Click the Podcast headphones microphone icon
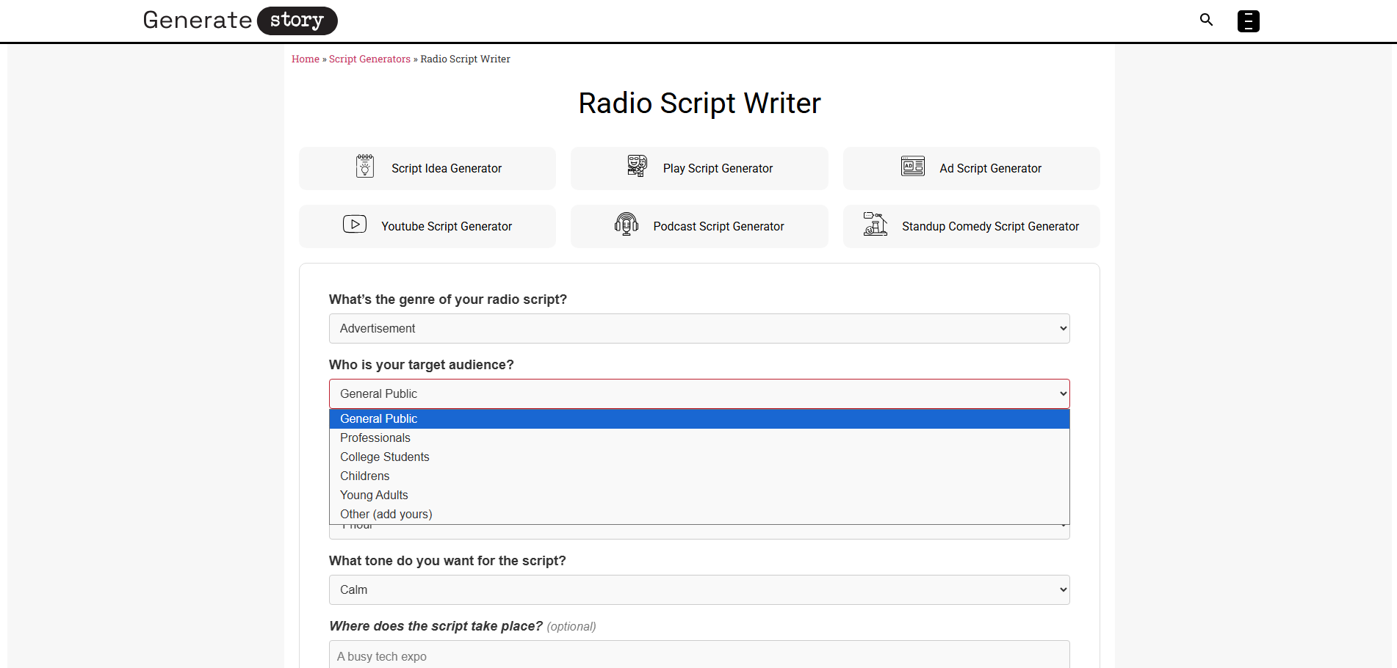1397x668 pixels. [x=627, y=224]
